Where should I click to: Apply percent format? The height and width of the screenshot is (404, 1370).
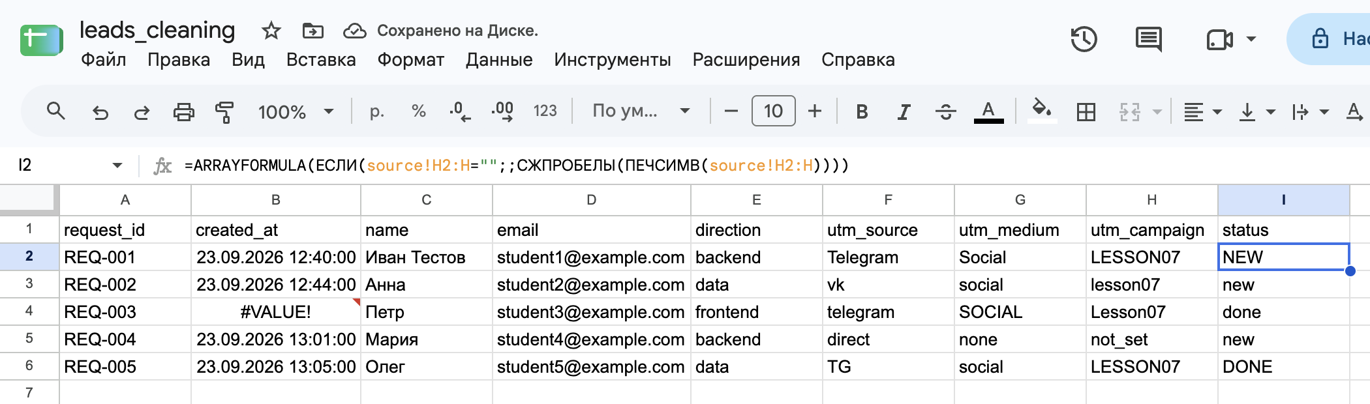coord(419,111)
